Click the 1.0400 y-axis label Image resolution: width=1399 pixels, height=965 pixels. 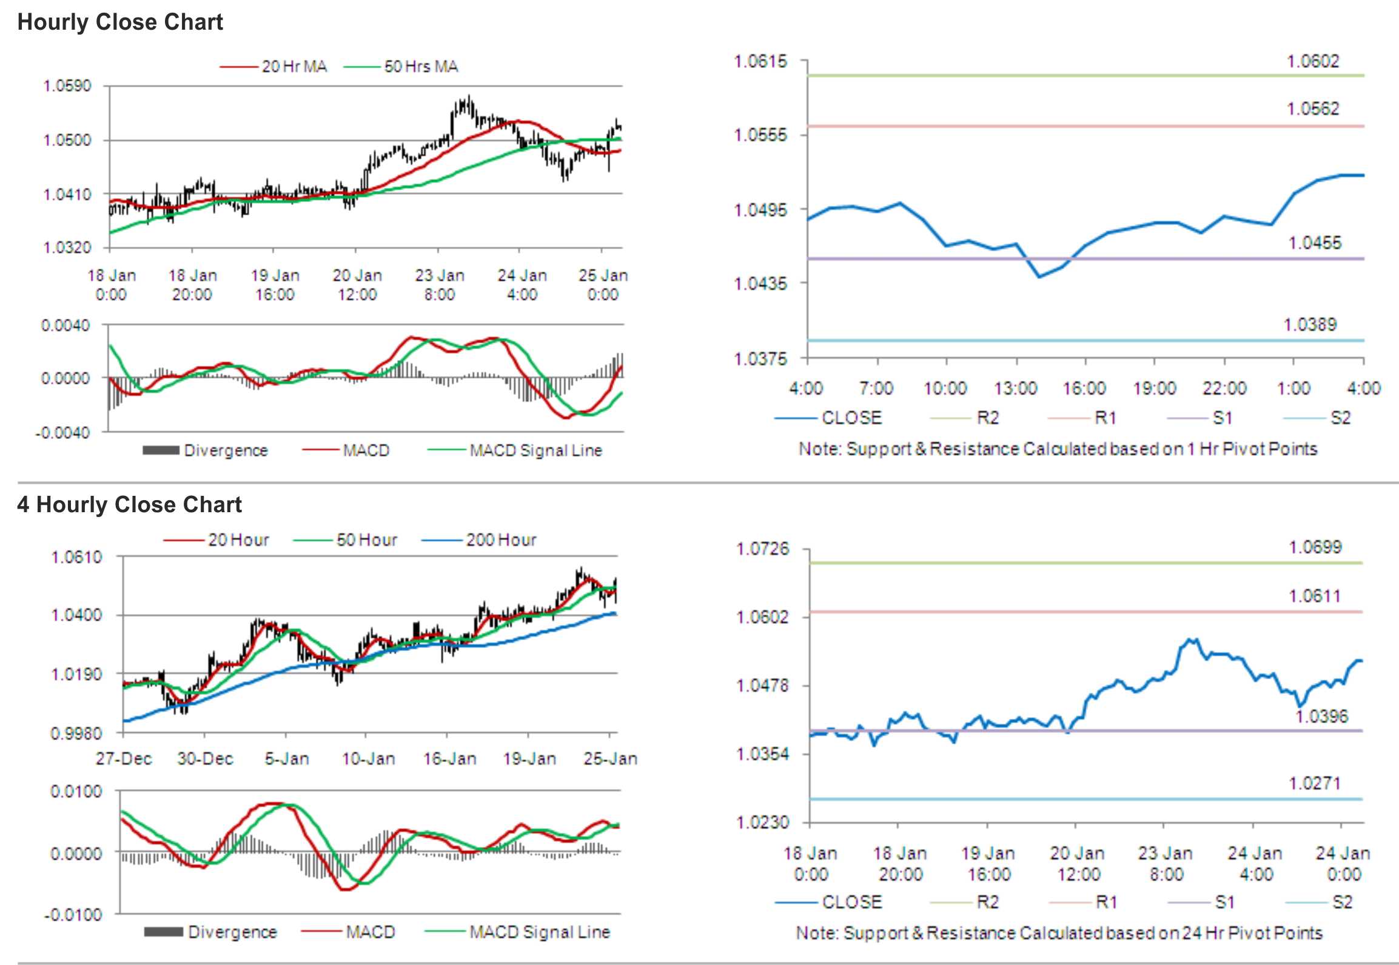(76, 615)
